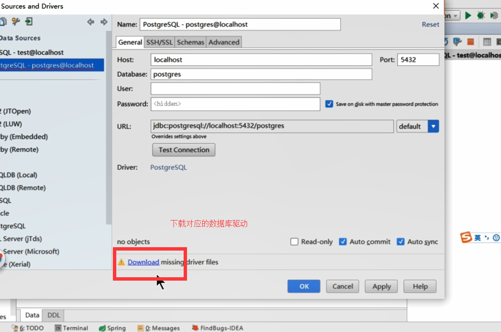Viewport: 501px width, 332px height.
Task: Click Run with Coverage icon in IDE toolbar
Action: [494, 16]
